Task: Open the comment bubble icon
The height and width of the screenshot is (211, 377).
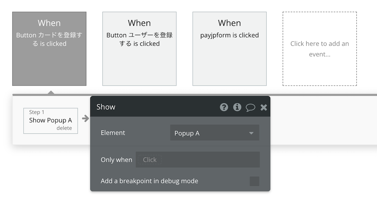Action: [x=250, y=107]
